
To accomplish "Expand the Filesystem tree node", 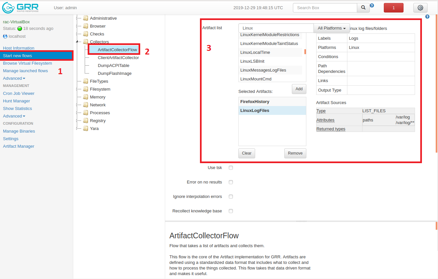I will point(77,89).
